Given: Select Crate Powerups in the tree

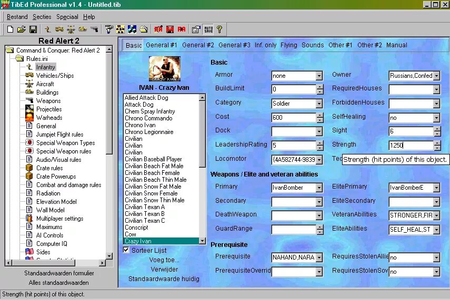Looking at the screenshot, I should pyautogui.click(x=56, y=176).
